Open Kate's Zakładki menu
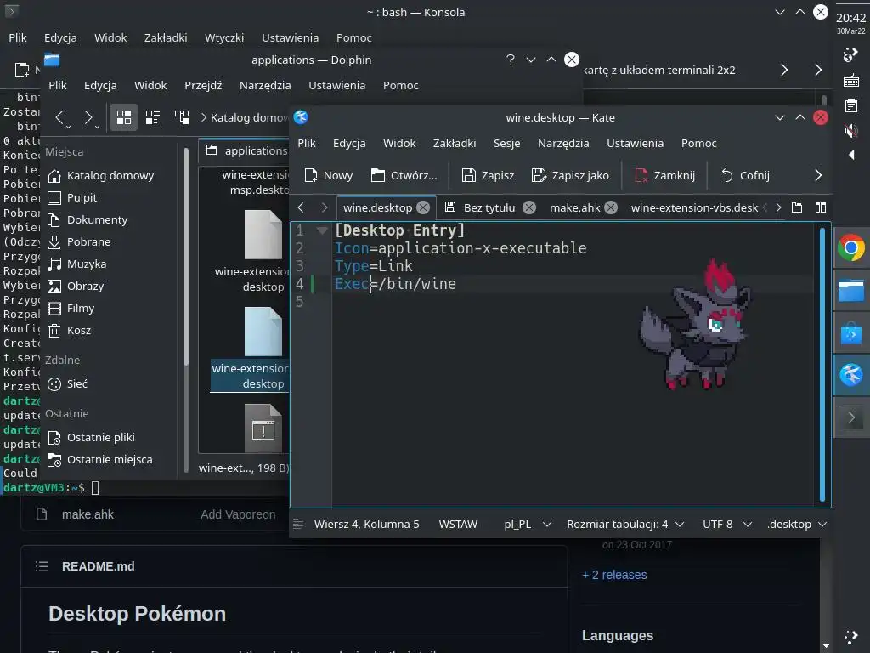The width and height of the screenshot is (870, 653). 455,143
